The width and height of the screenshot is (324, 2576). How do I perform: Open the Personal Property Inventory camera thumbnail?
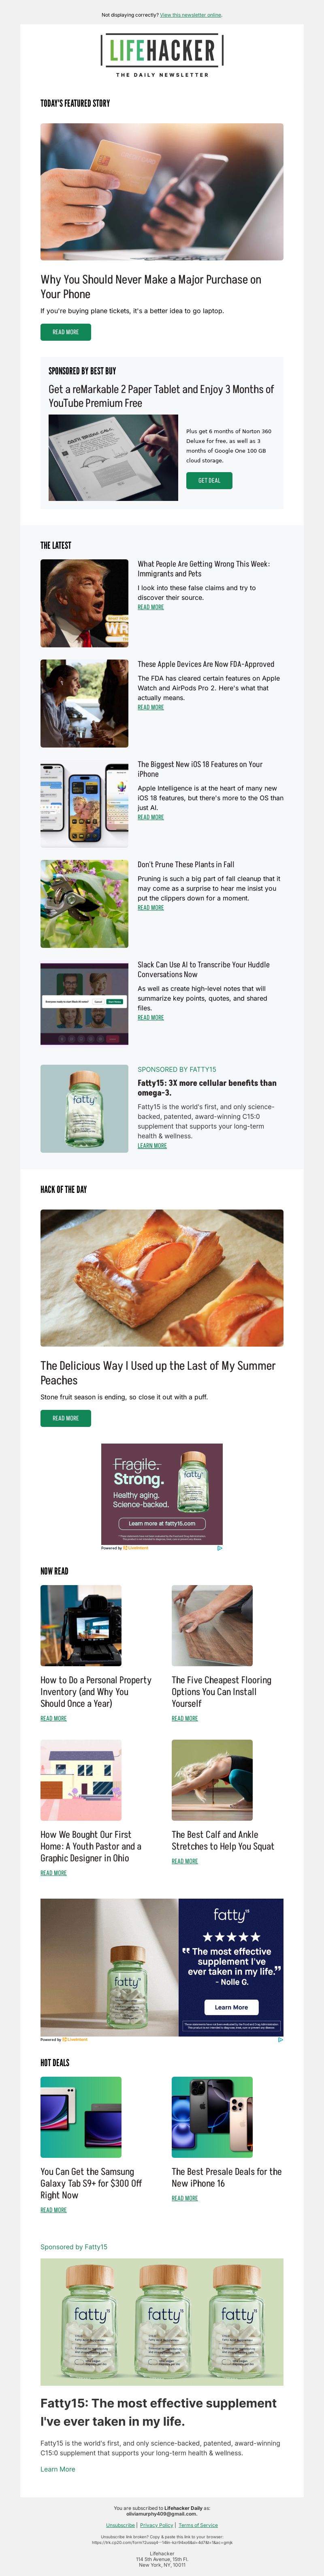pyautogui.click(x=81, y=1625)
